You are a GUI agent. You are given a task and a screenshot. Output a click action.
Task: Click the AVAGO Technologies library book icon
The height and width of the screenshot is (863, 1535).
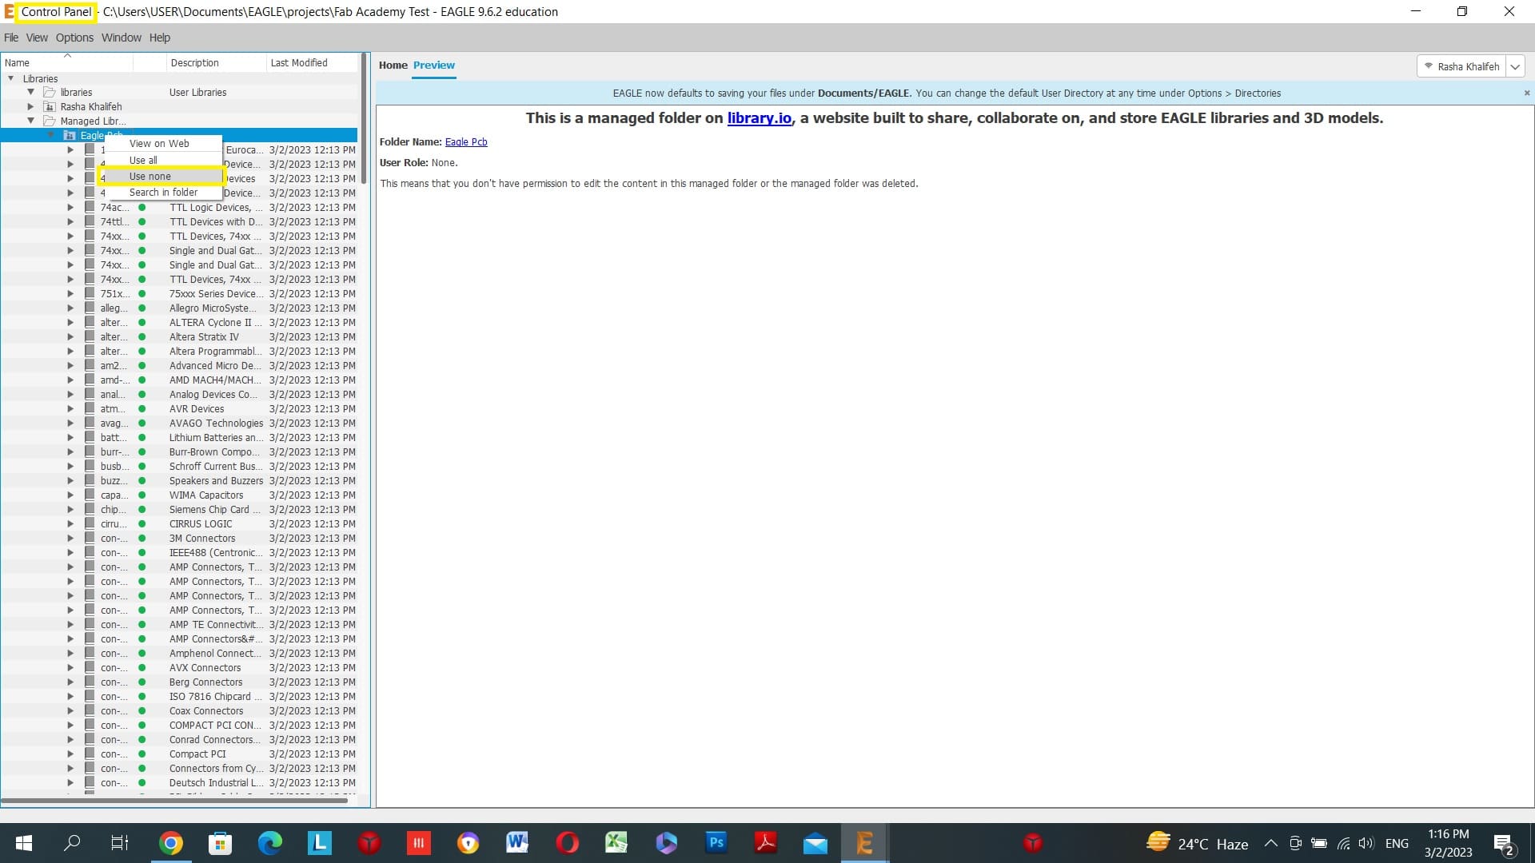pos(90,424)
